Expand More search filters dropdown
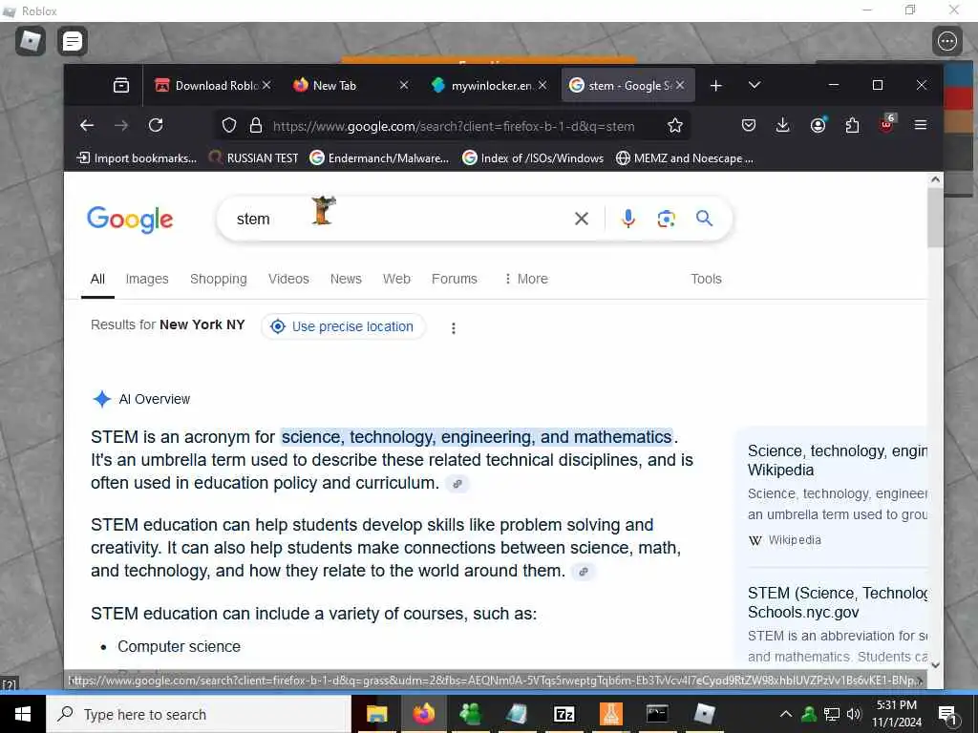The width and height of the screenshot is (978, 733). [526, 279]
